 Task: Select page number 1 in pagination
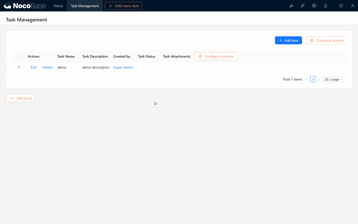pyautogui.click(x=313, y=79)
